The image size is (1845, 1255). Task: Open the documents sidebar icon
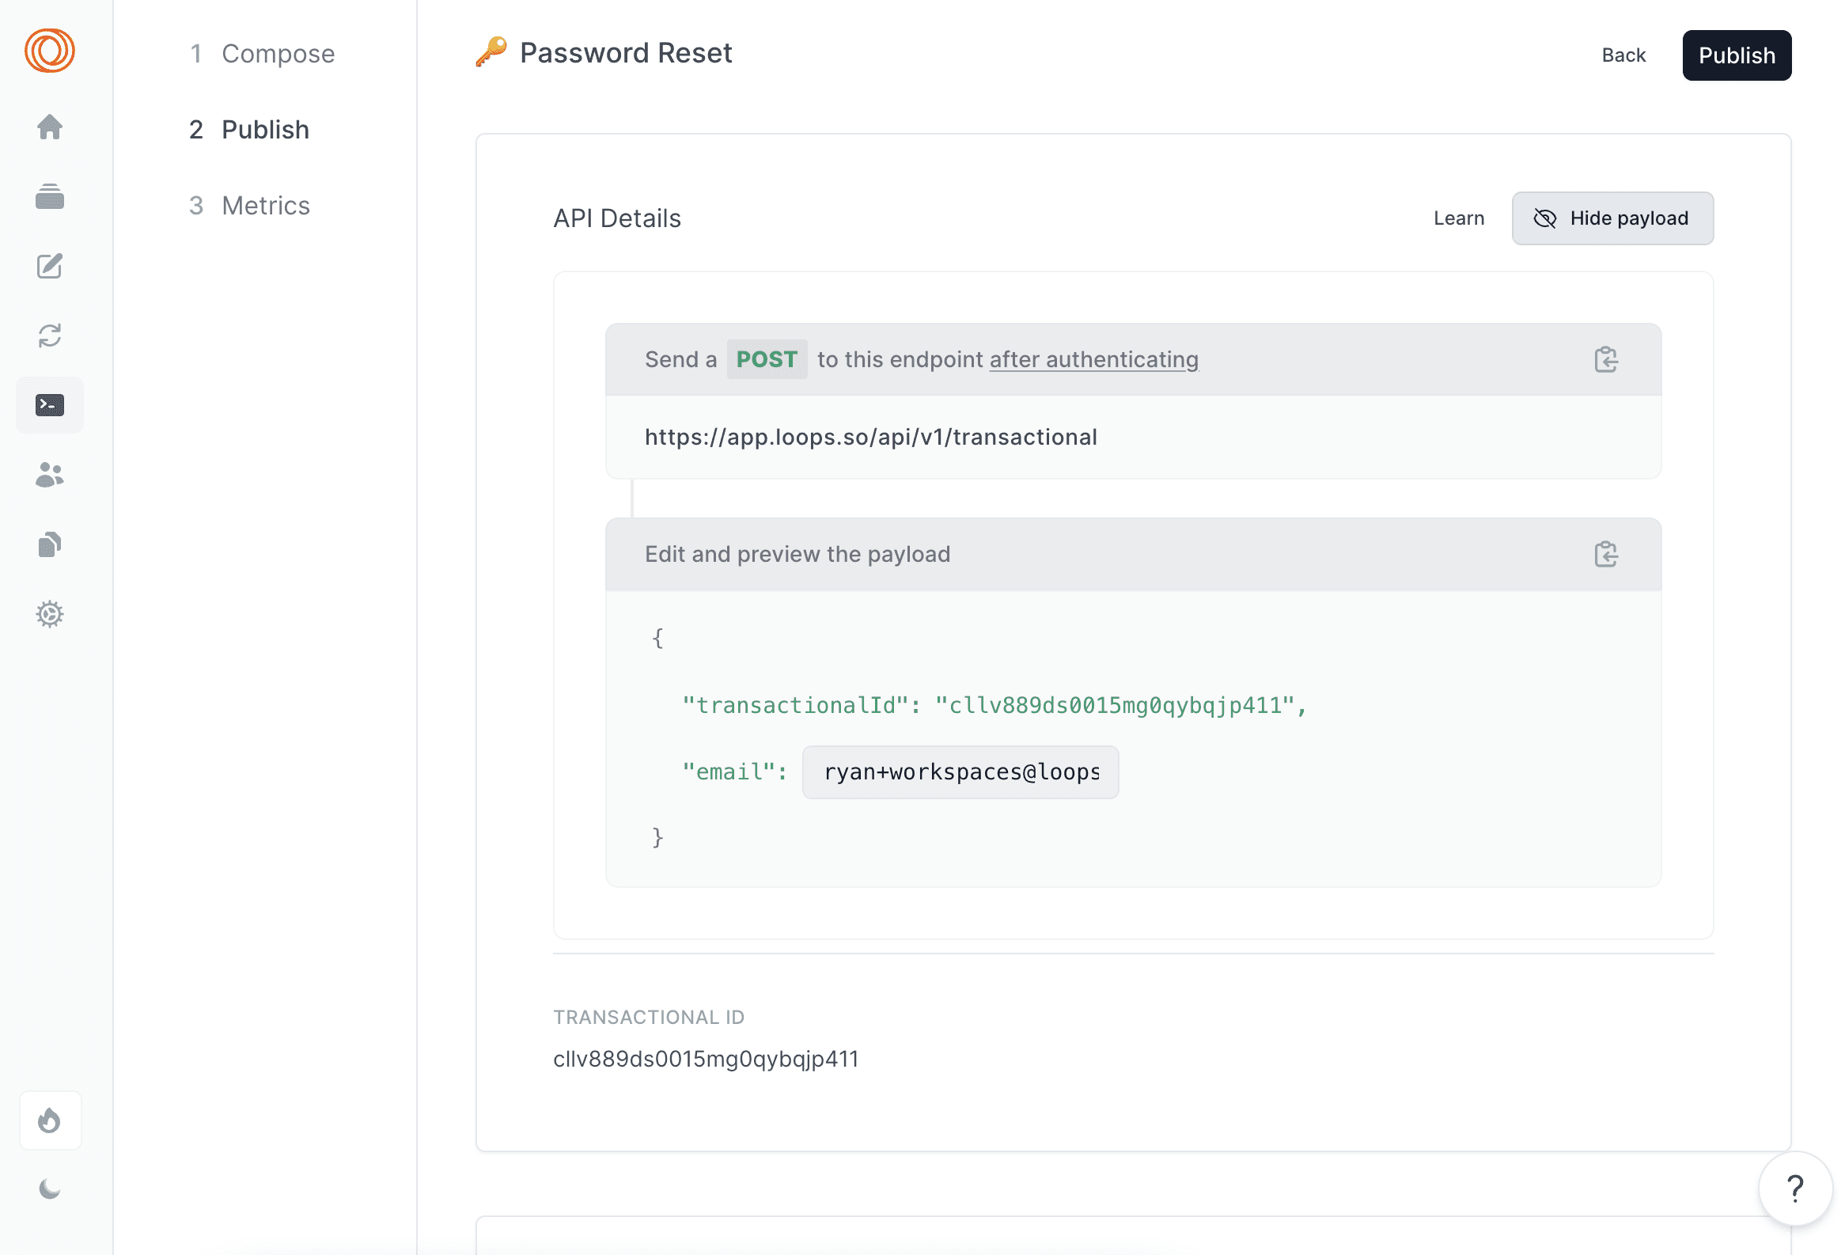click(49, 544)
